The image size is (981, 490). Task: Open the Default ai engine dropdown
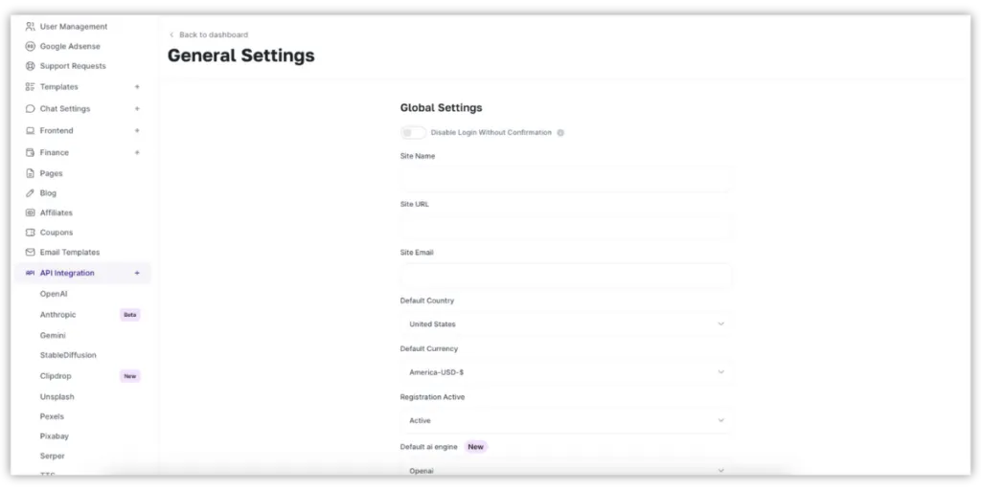[x=565, y=469]
